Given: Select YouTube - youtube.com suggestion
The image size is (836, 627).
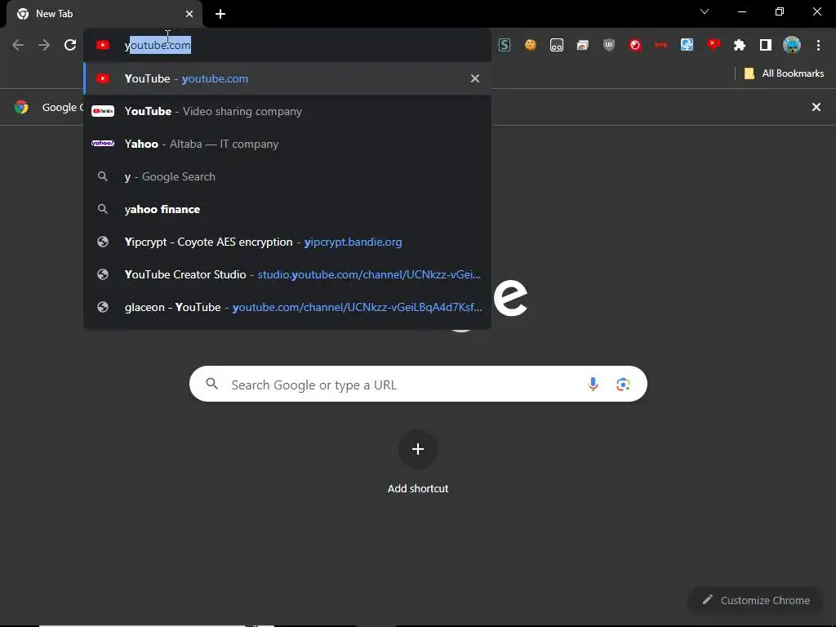Looking at the screenshot, I should [x=287, y=79].
